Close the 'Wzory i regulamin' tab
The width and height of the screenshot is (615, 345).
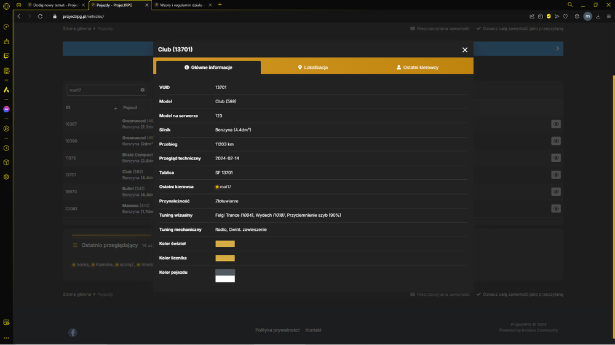pos(210,5)
